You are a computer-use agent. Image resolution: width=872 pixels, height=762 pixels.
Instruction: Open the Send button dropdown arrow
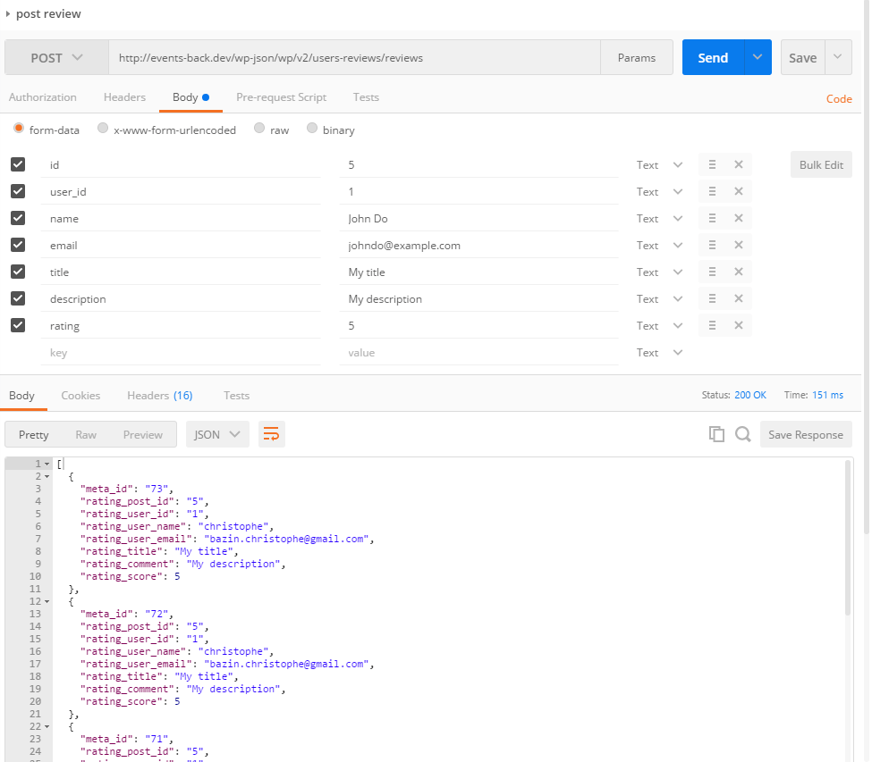(758, 57)
